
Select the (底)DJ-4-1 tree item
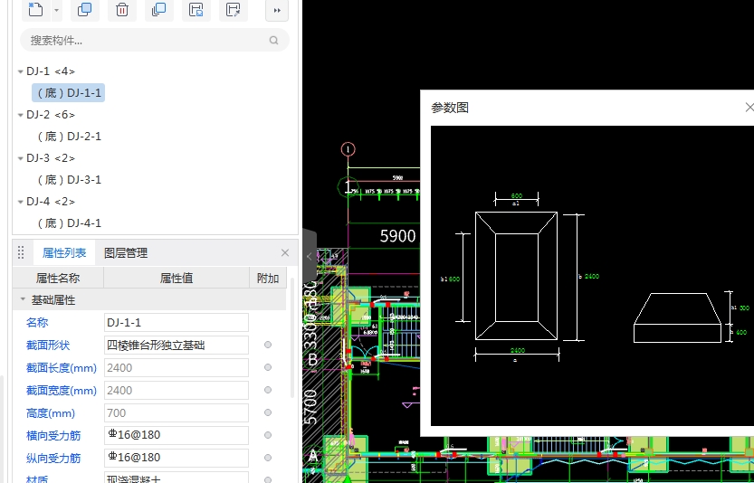click(69, 223)
